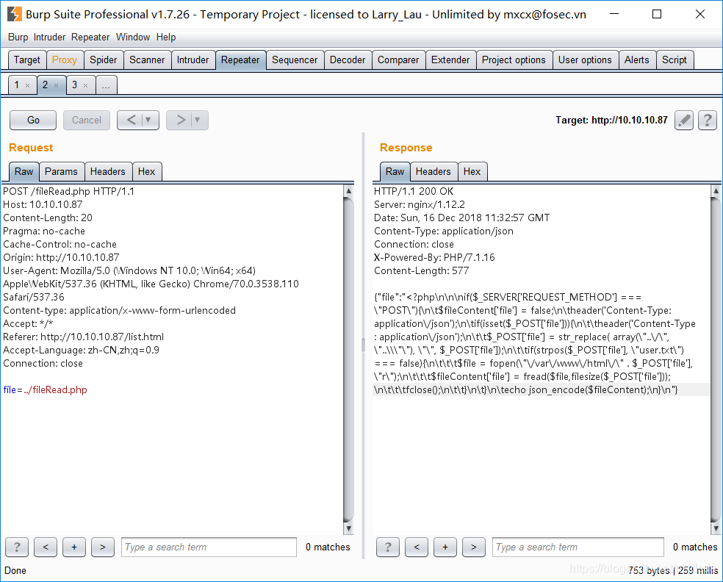The height and width of the screenshot is (582, 723).
Task: Click response scrollbar down arrow
Action: click(716, 528)
